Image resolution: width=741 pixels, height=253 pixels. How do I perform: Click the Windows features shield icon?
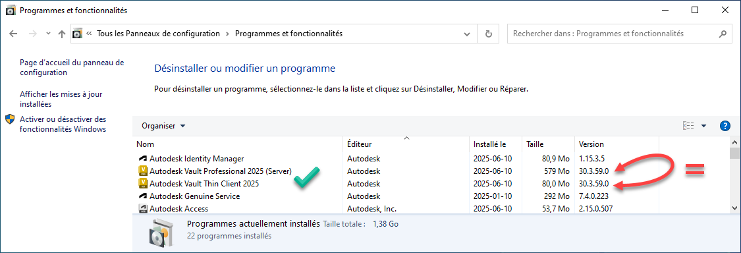point(10,119)
